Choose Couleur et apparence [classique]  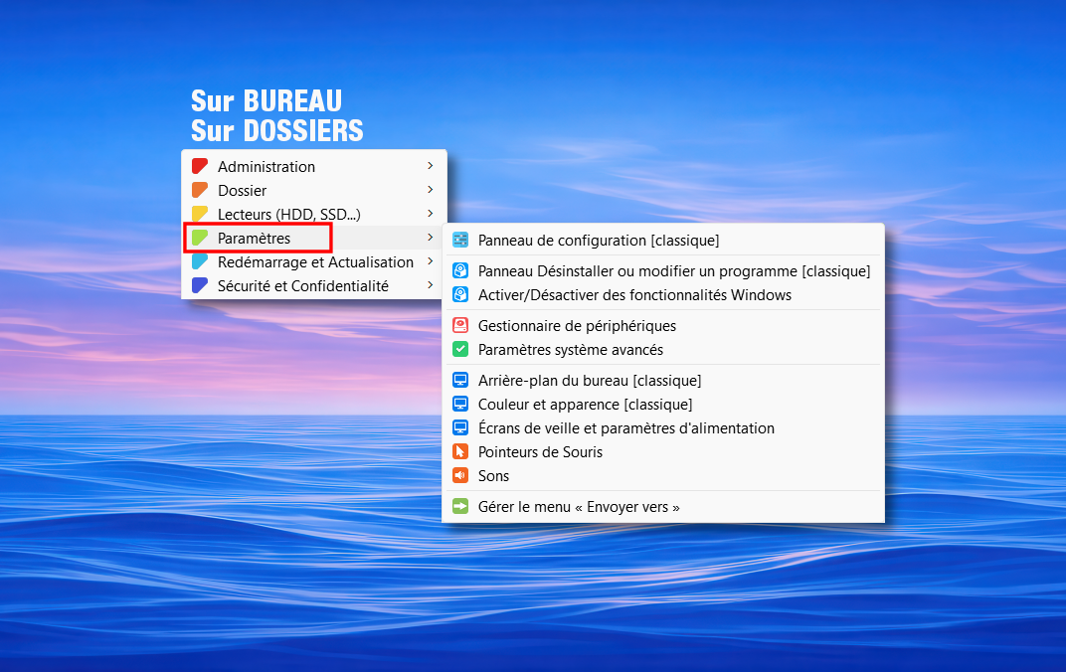[x=585, y=405]
